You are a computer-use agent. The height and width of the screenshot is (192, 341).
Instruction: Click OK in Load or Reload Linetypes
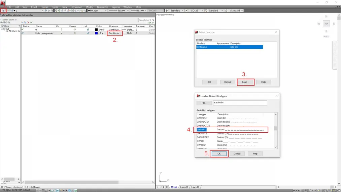[x=219, y=154]
